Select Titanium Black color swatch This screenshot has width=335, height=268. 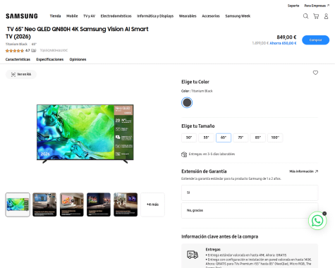click(x=187, y=103)
